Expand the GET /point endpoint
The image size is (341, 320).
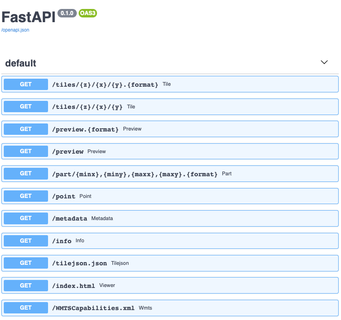(x=170, y=196)
